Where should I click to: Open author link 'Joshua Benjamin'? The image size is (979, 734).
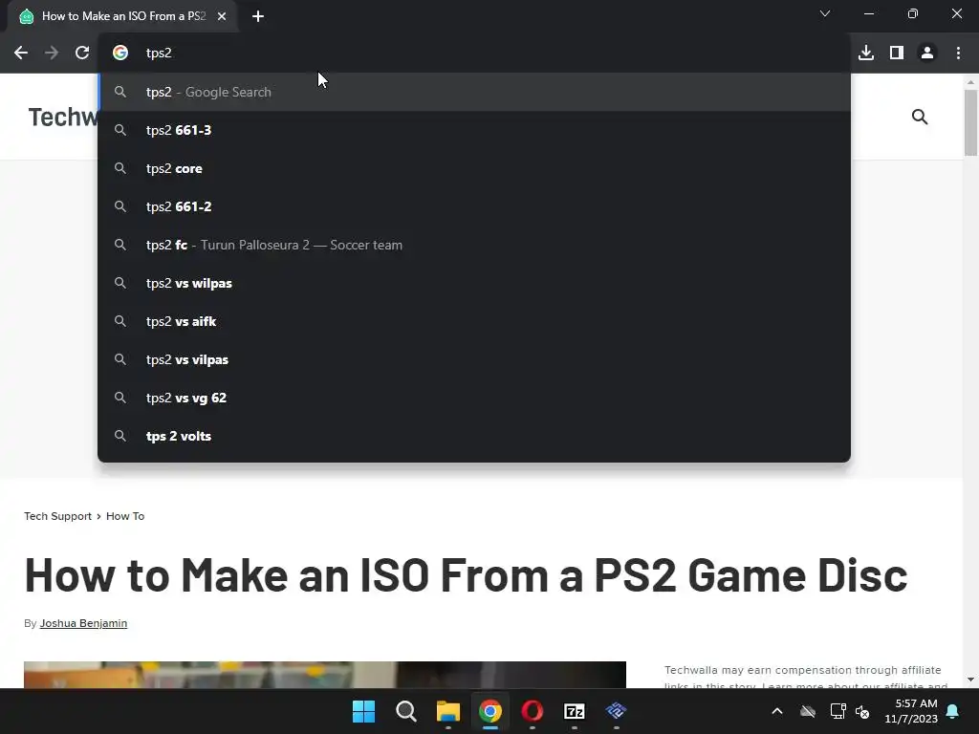(x=83, y=623)
